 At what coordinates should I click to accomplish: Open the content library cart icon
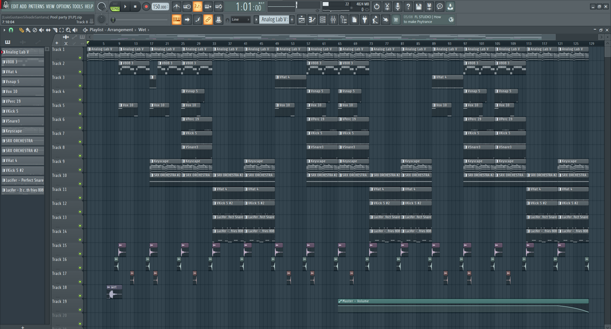click(396, 19)
